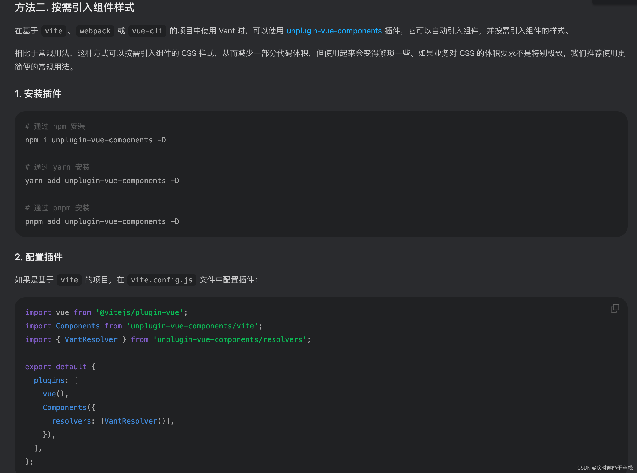637x473 pixels.
Task: Click the heading 方法二. 按需引入组件样式
Action: 75,8
